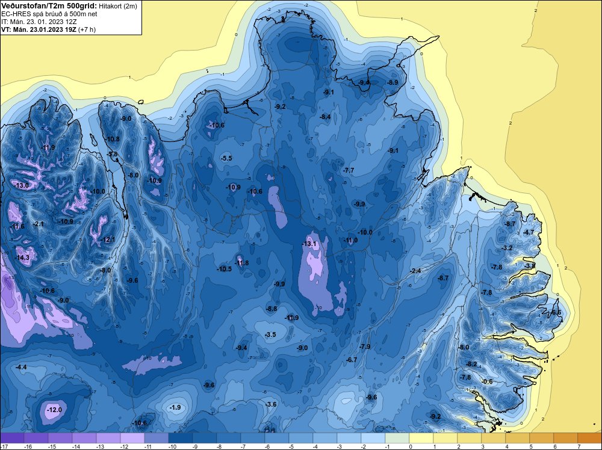
Task: Click the legend swatch labeled -16
Action: tap(36, 438)
